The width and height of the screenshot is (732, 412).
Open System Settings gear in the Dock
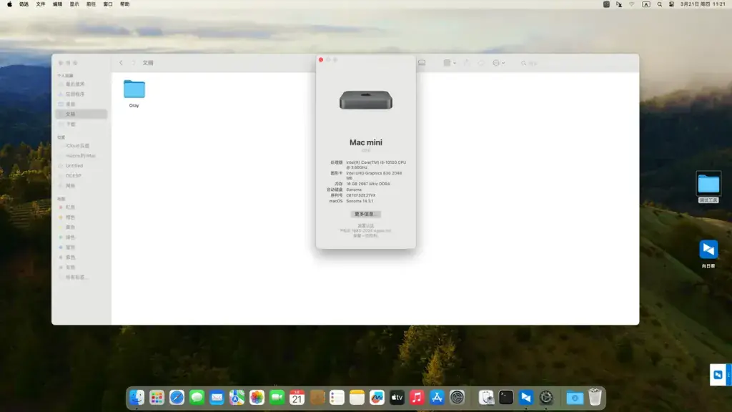click(457, 398)
